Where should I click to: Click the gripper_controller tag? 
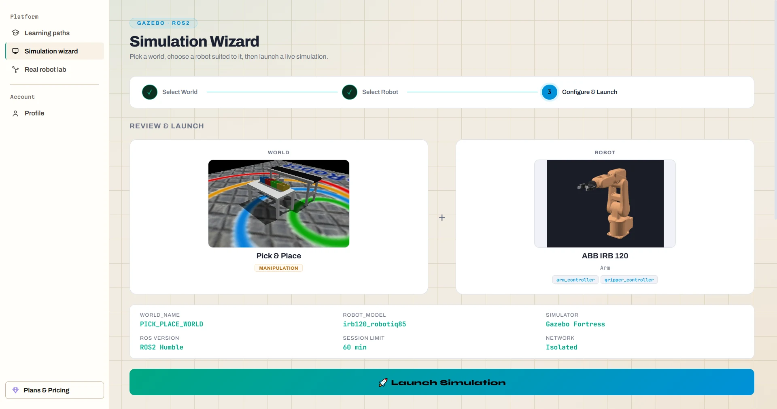629,280
